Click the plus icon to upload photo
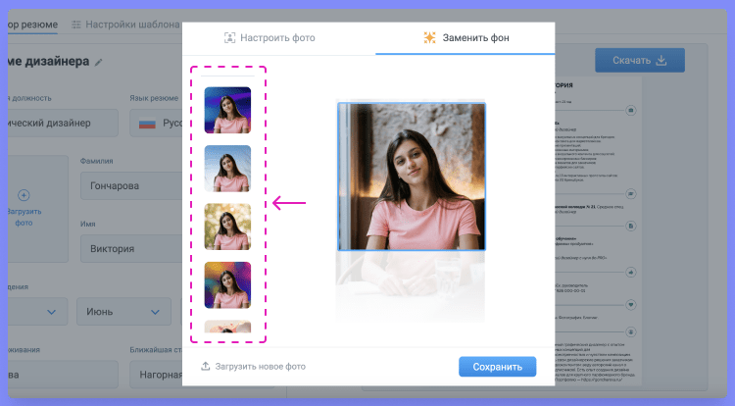The height and width of the screenshot is (406, 735). tap(24, 196)
